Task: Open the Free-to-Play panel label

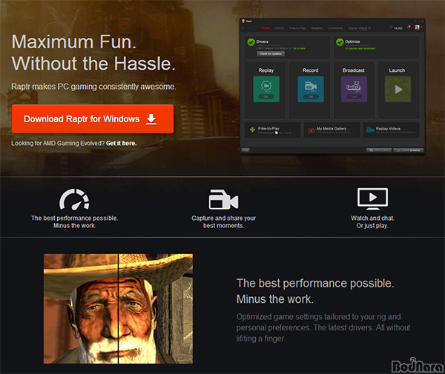Action: pos(268,128)
